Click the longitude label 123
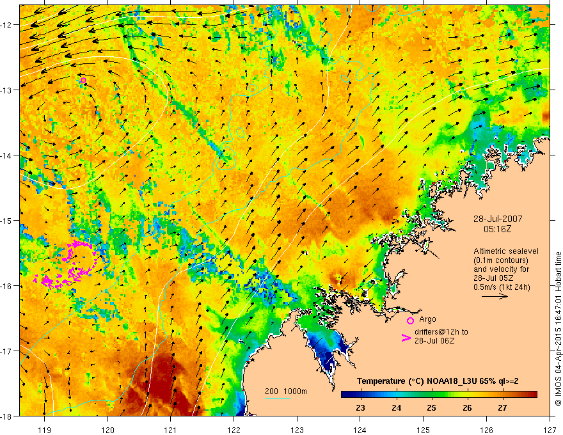This screenshot has width=563, height=435. [x=297, y=430]
